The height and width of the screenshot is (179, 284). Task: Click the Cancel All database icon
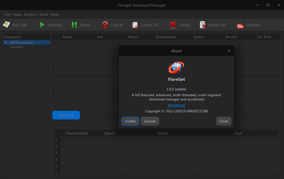[135, 25]
